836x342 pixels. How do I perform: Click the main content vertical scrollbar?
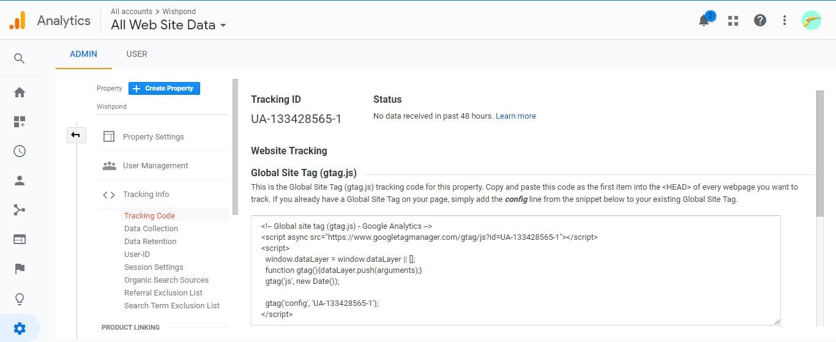click(820, 153)
